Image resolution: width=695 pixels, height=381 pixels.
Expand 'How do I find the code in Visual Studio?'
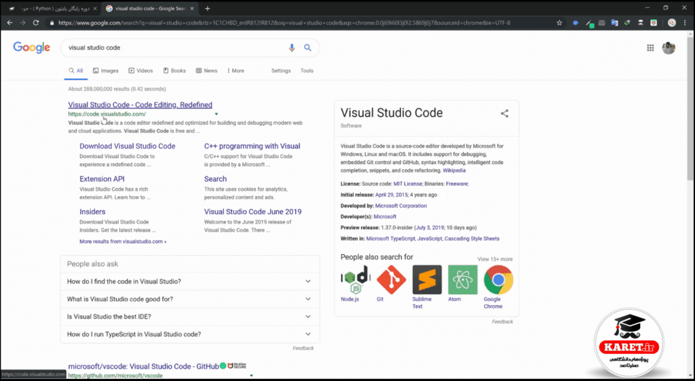click(x=190, y=281)
